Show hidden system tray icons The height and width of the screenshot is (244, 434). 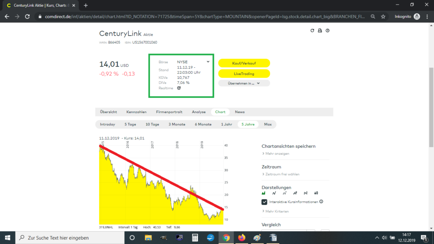(x=377, y=238)
